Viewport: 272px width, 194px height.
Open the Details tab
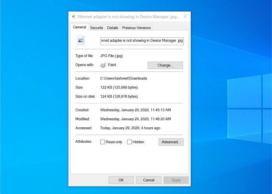(x=112, y=28)
